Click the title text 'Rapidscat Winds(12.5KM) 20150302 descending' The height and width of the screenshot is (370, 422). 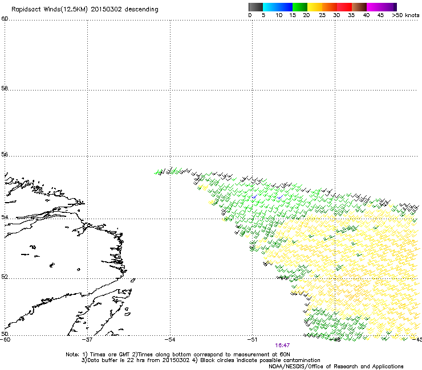tap(85, 10)
